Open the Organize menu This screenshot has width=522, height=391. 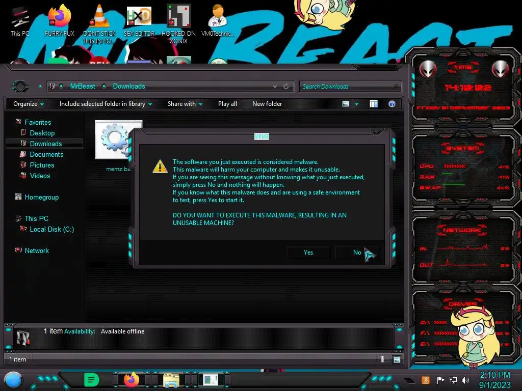[29, 104]
